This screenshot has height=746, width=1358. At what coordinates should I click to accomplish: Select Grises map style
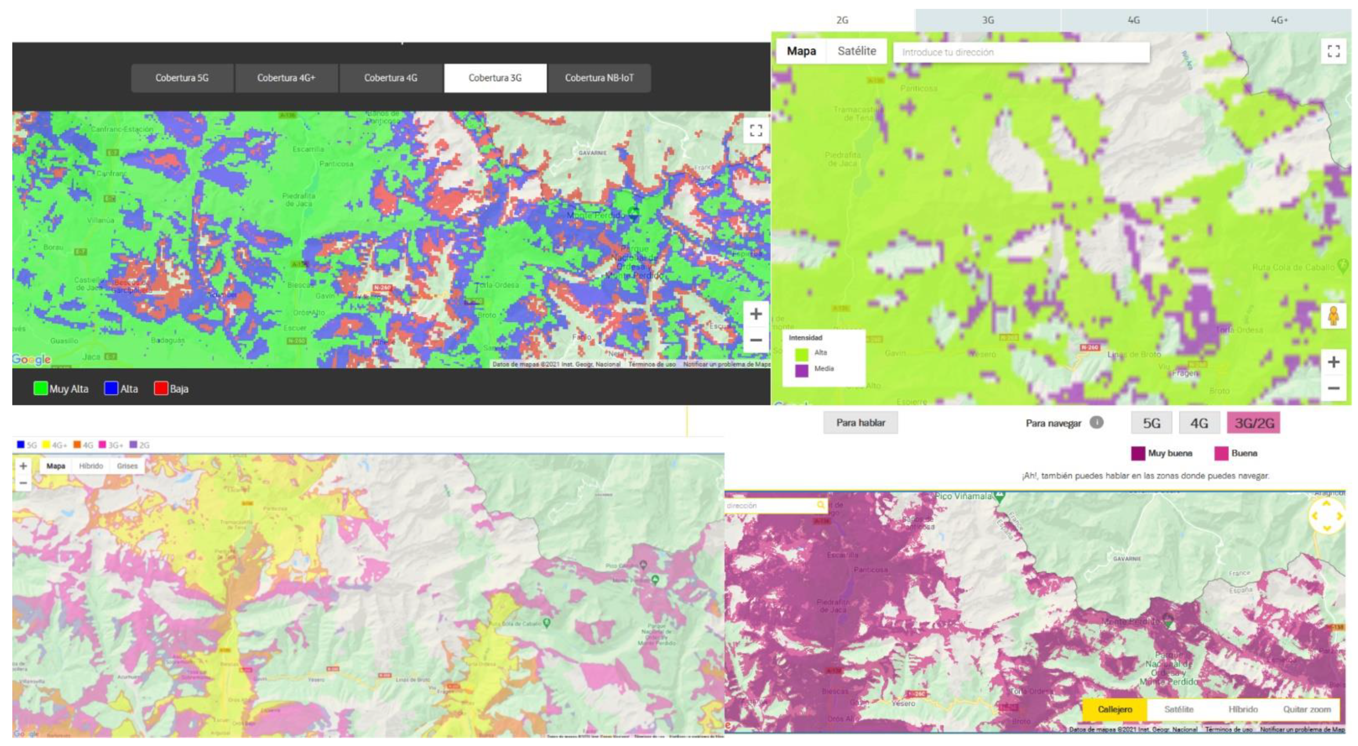[x=127, y=466]
